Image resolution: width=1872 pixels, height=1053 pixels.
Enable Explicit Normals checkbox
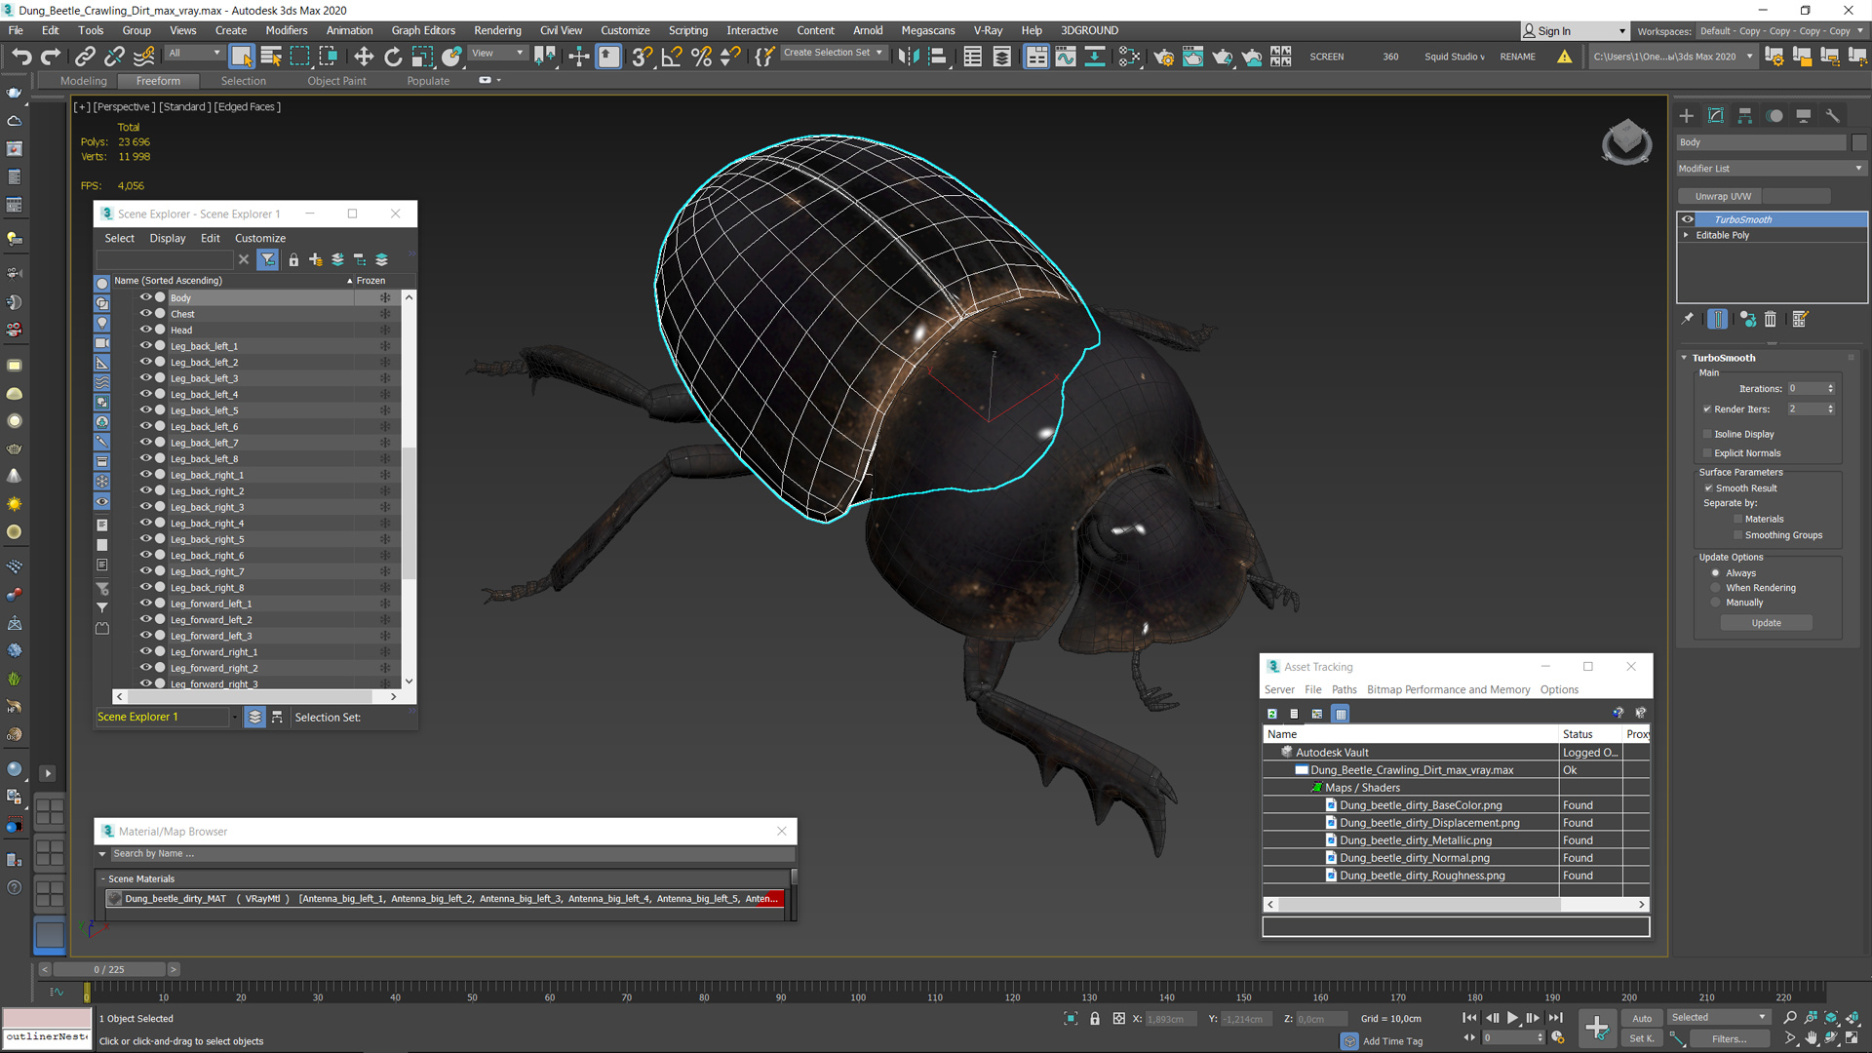[1707, 453]
